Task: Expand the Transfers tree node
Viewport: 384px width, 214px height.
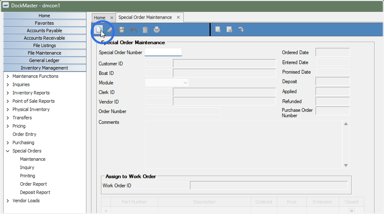Action: (x=8, y=118)
